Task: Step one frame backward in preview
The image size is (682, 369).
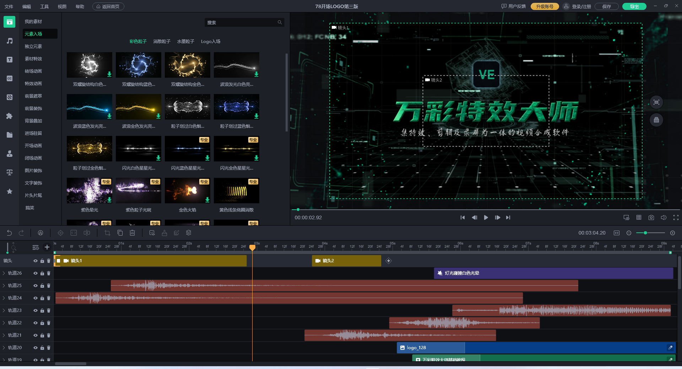Action: pyautogui.click(x=474, y=217)
